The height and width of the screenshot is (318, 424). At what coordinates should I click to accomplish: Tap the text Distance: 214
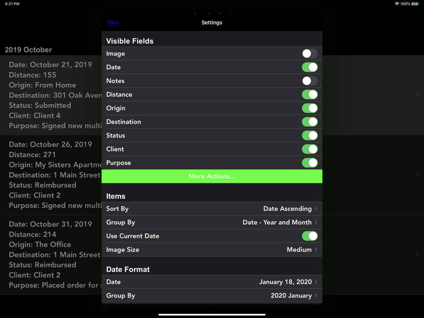click(33, 234)
